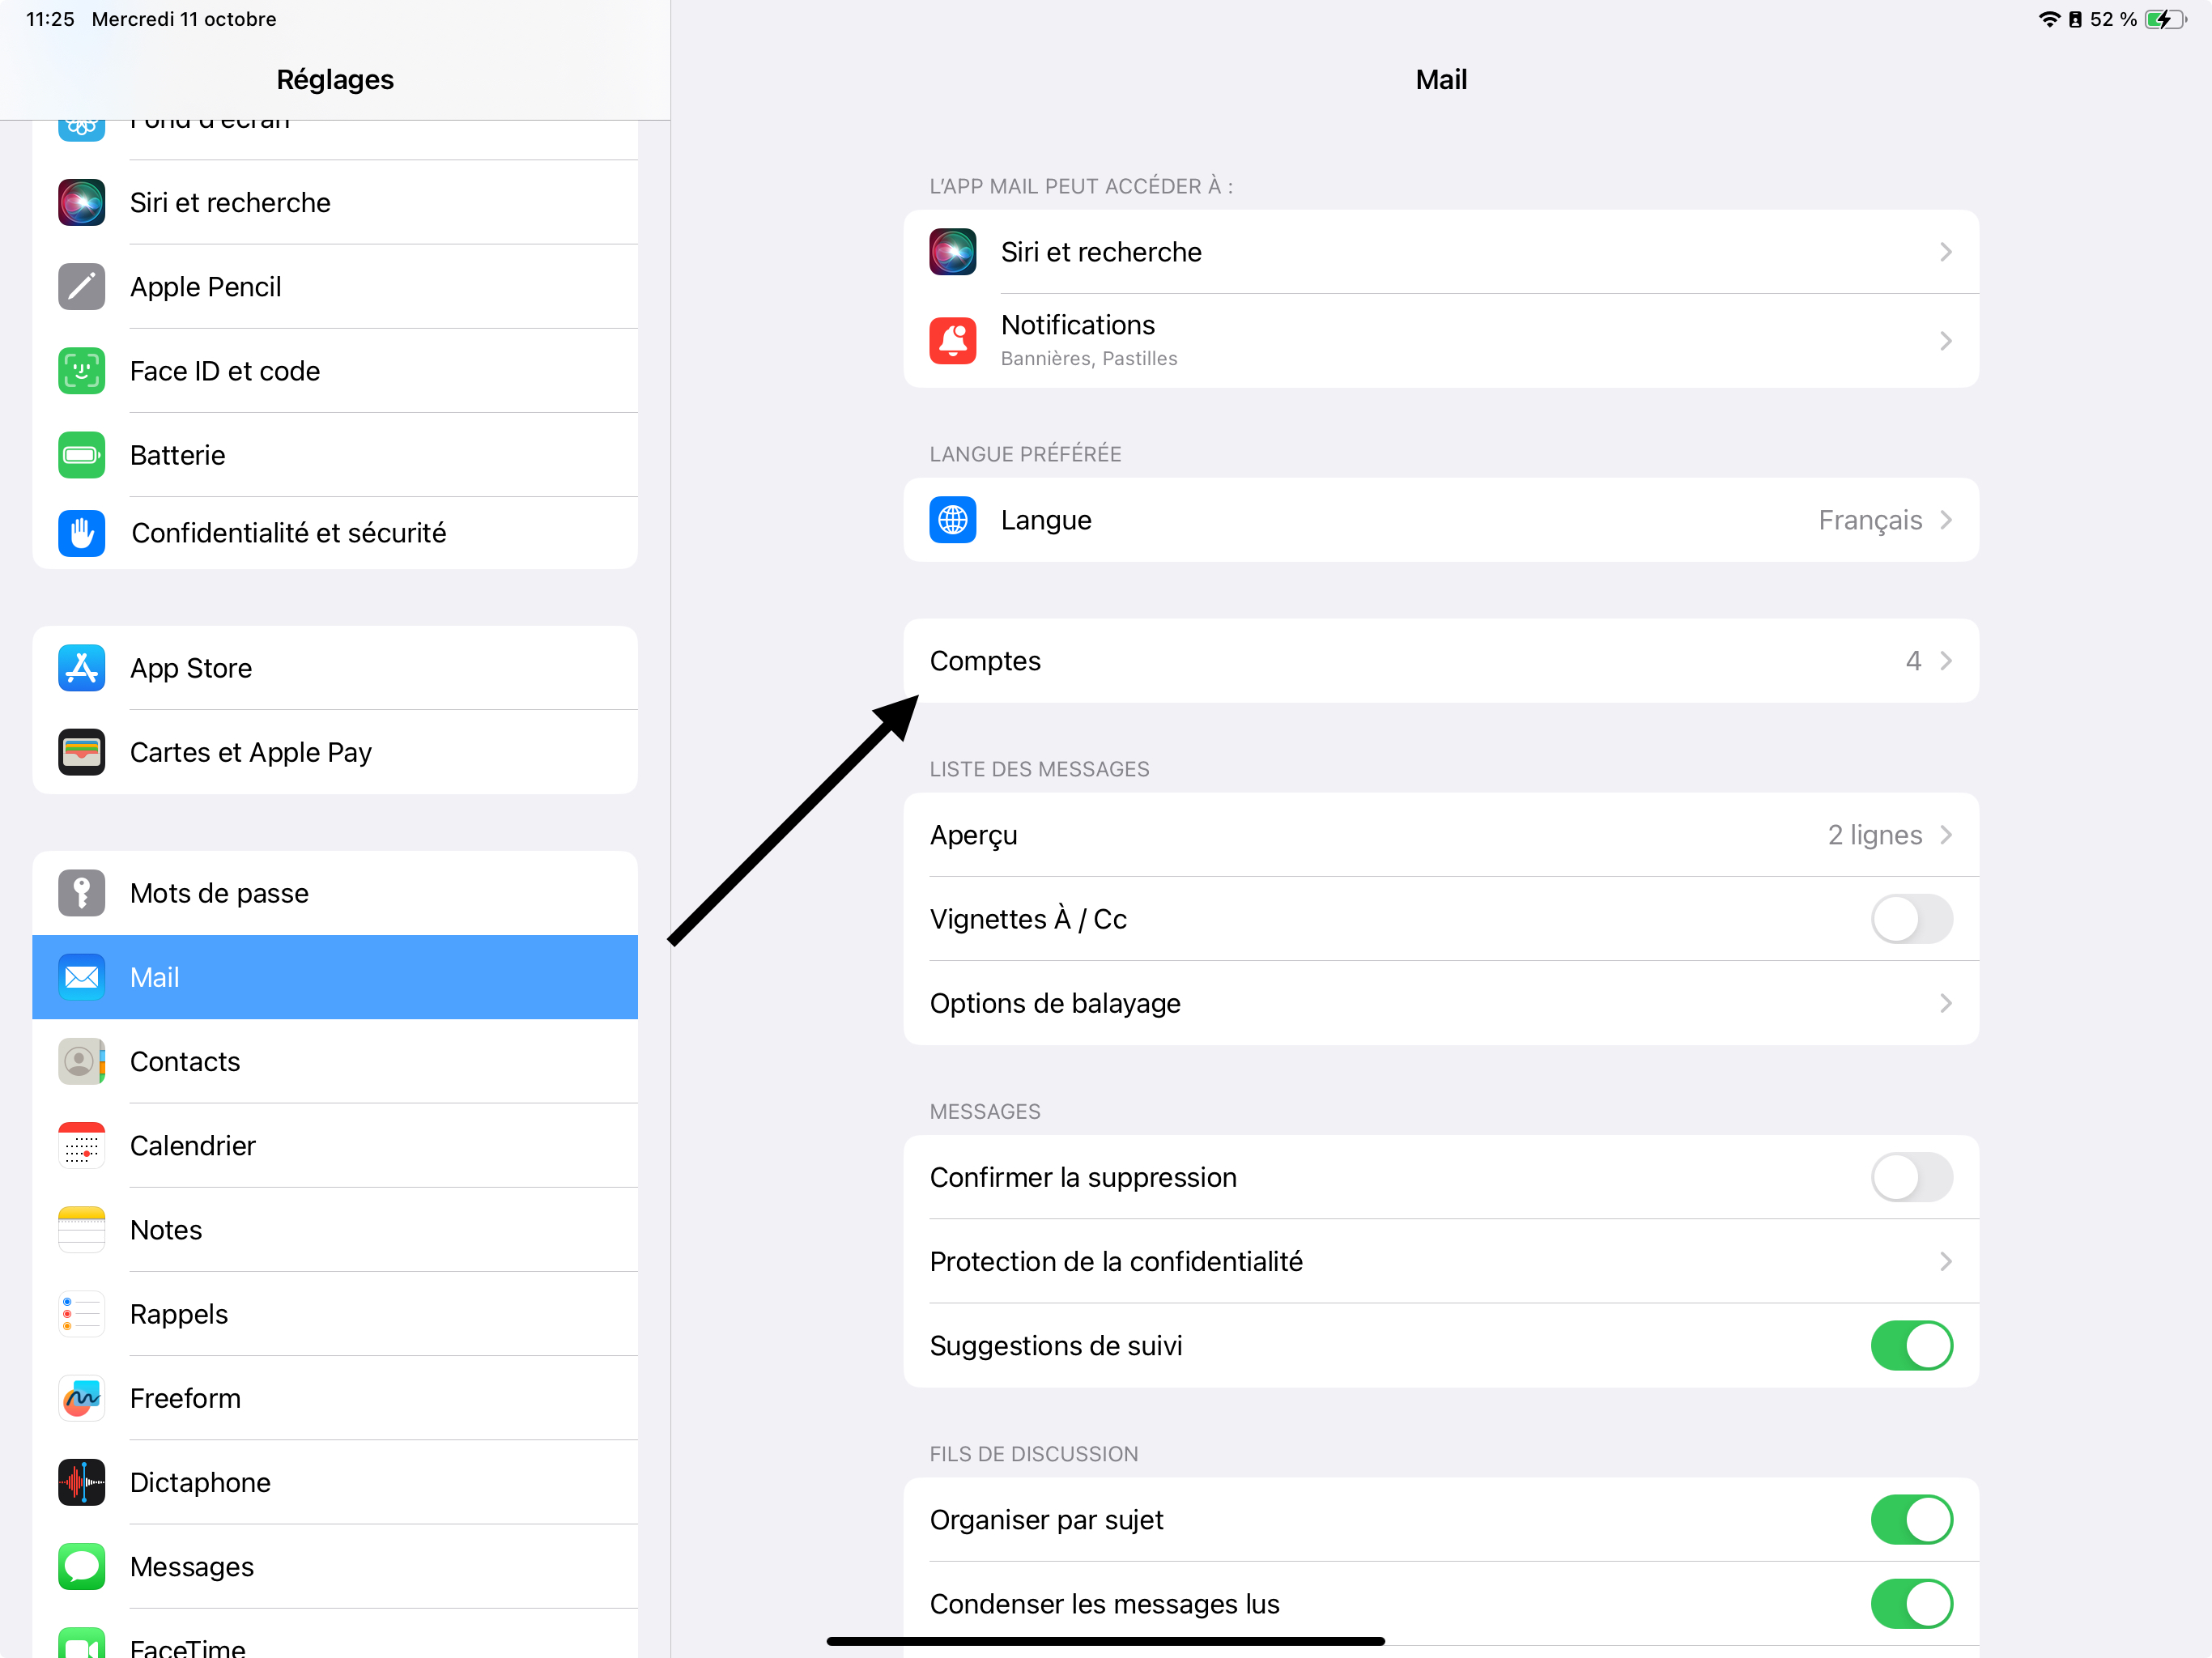
Task: Open chevron next to 2 lignes
Action: 1946,835
